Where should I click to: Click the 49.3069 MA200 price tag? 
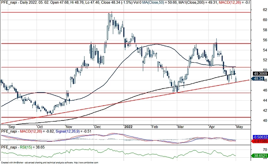click(x=260, y=74)
